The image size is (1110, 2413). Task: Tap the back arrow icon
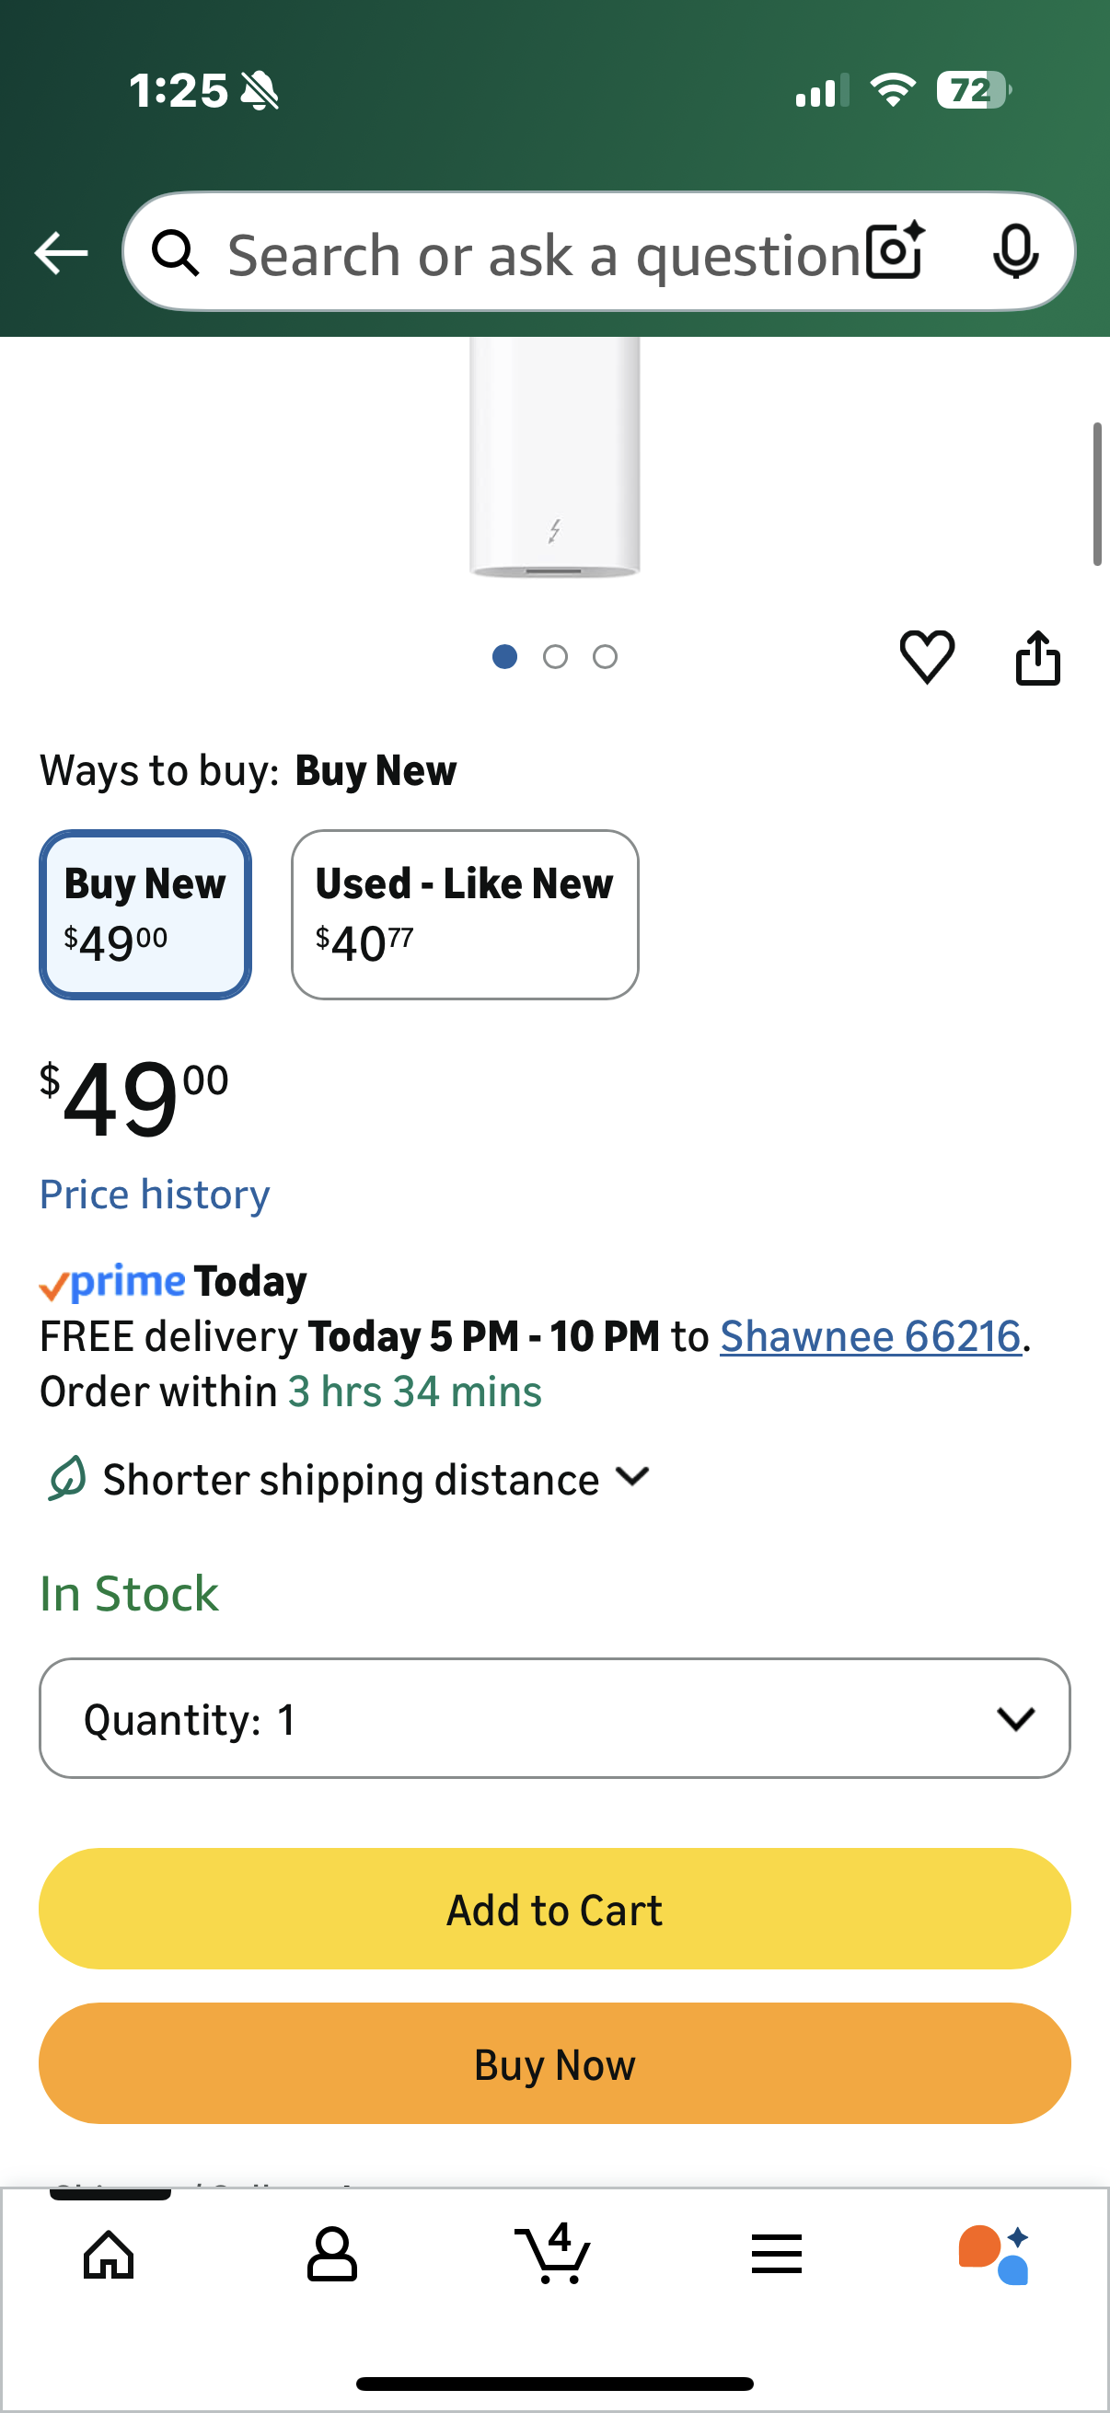61,253
